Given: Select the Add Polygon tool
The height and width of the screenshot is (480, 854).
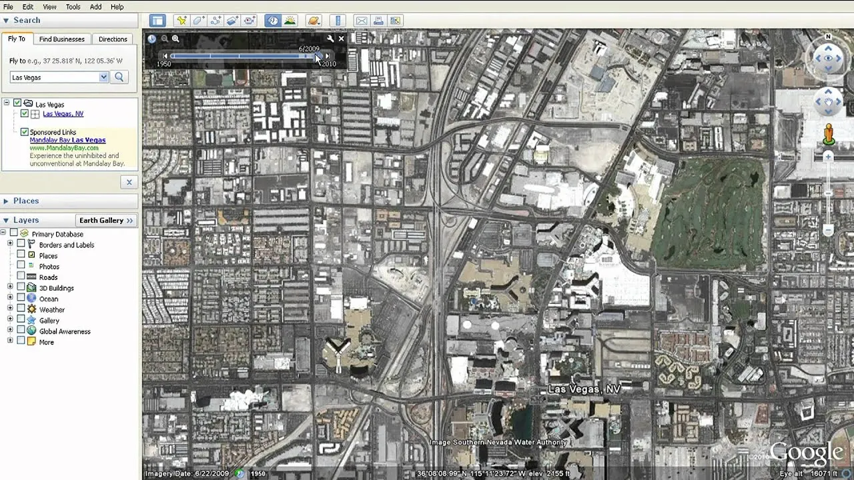Looking at the screenshot, I should 198,21.
